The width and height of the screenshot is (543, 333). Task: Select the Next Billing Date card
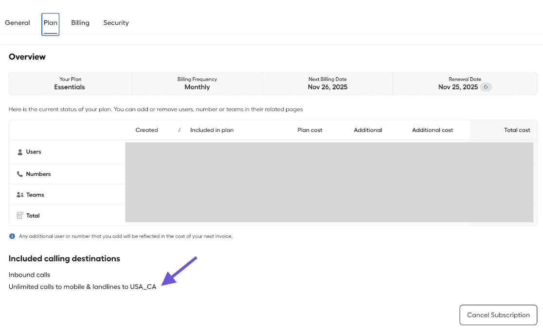pyautogui.click(x=327, y=83)
